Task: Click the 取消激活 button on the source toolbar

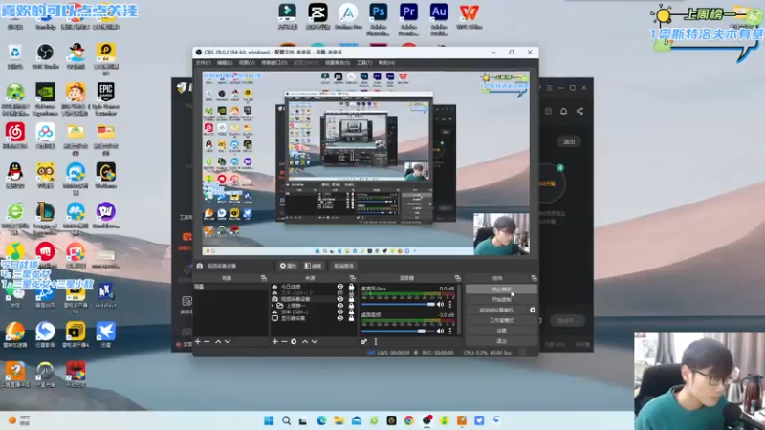Action: 343,266
